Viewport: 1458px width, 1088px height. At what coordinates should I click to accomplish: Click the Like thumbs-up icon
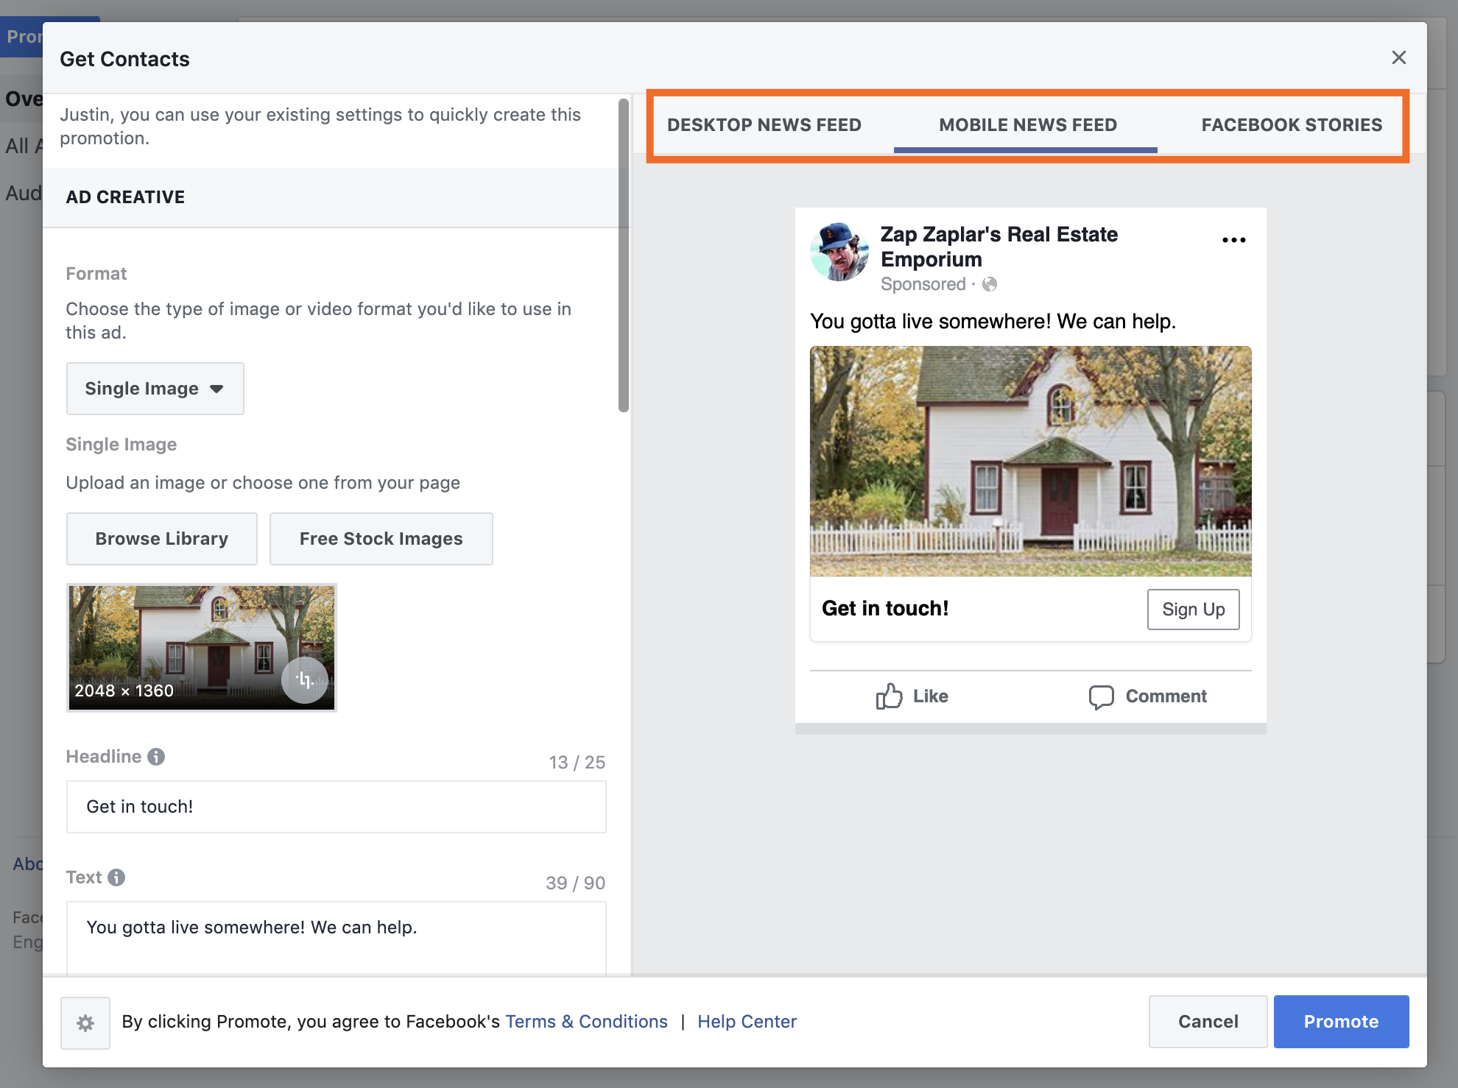point(889,696)
